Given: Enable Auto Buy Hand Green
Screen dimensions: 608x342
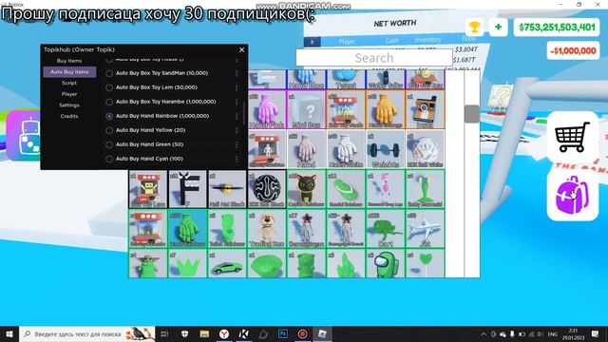Looking at the screenshot, I should coord(109,144).
